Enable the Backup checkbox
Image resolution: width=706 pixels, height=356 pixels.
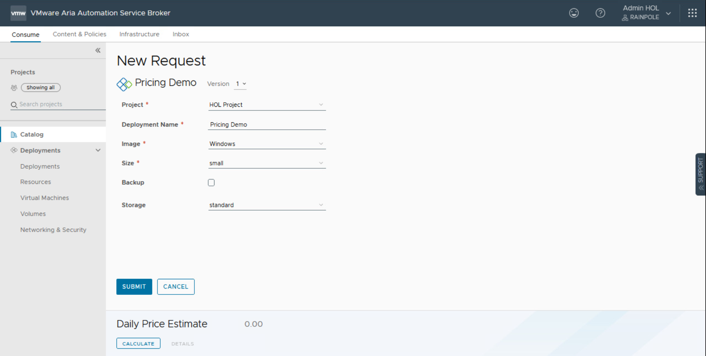(x=211, y=183)
